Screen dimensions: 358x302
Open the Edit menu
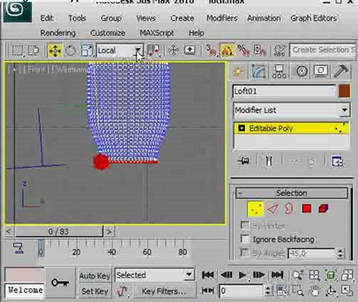tap(46, 18)
